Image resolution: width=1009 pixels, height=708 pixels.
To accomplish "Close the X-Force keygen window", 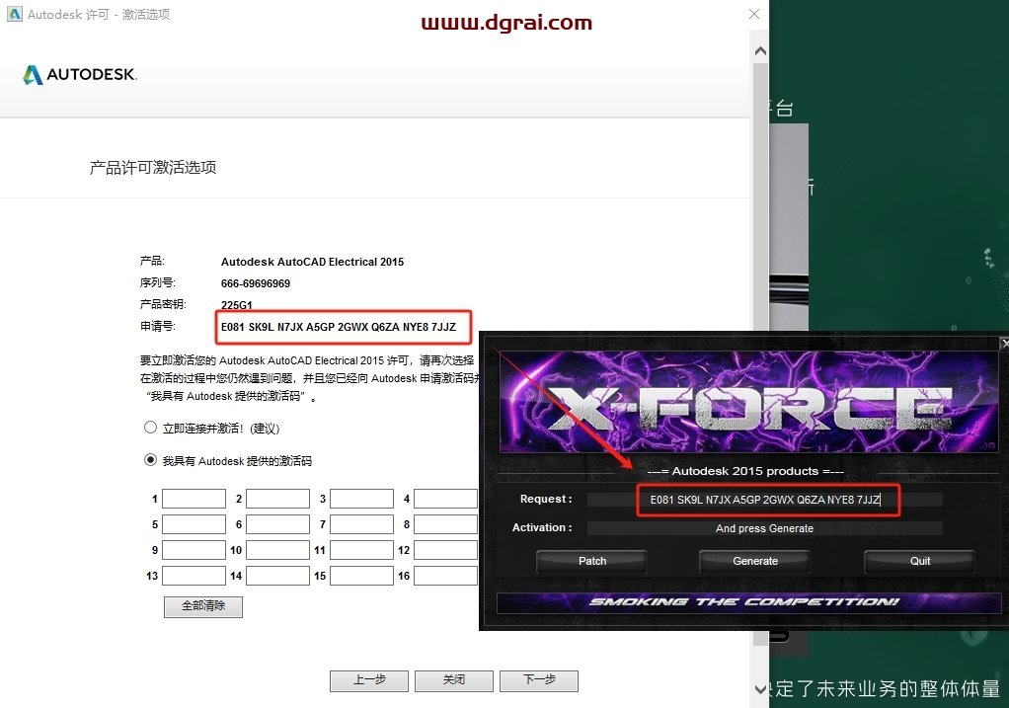I will tap(1004, 345).
